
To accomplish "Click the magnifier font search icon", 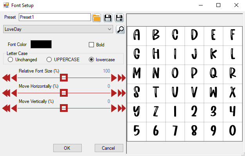I will (x=120, y=29).
